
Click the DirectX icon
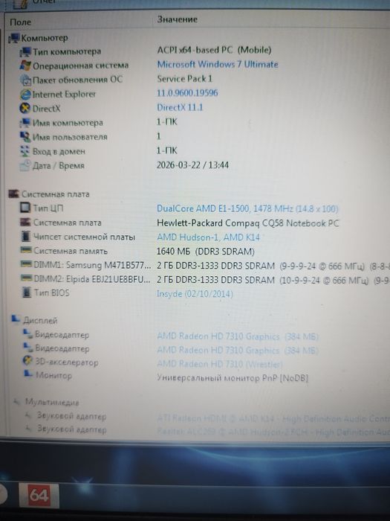tap(25, 109)
